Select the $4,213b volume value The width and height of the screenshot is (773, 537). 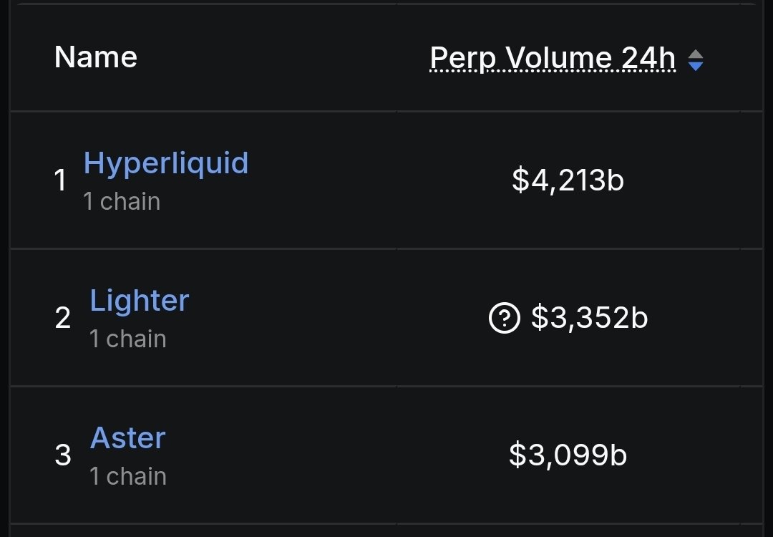568,180
